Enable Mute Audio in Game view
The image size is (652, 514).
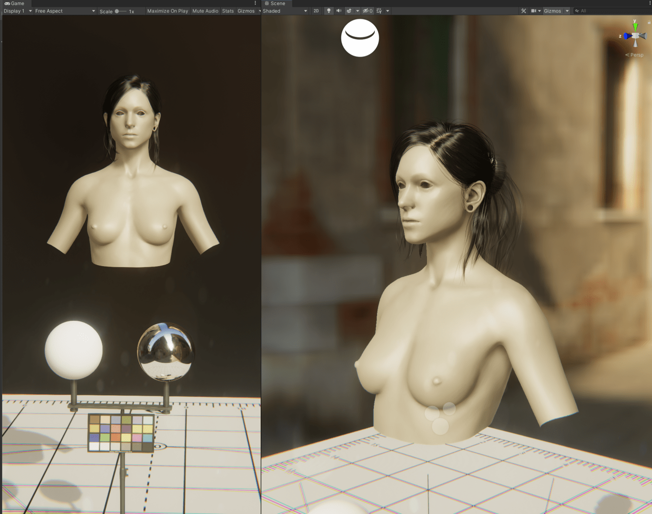(205, 11)
